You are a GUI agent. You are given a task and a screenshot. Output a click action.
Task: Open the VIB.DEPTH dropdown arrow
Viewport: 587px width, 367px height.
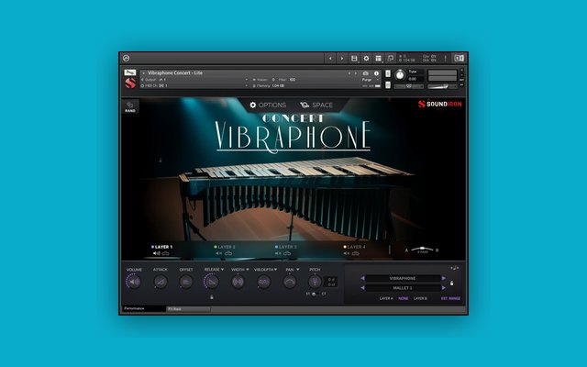(x=276, y=269)
